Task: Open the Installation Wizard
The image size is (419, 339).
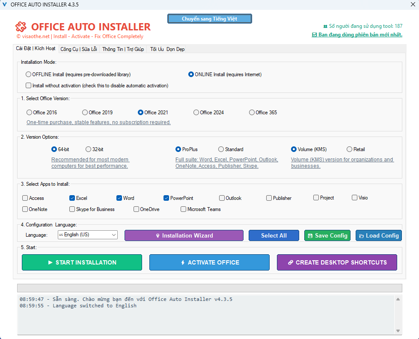Action: pyautogui.click(x=184, y=235)
